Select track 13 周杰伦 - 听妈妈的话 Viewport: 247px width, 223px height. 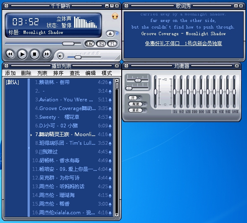coord(72,187)
